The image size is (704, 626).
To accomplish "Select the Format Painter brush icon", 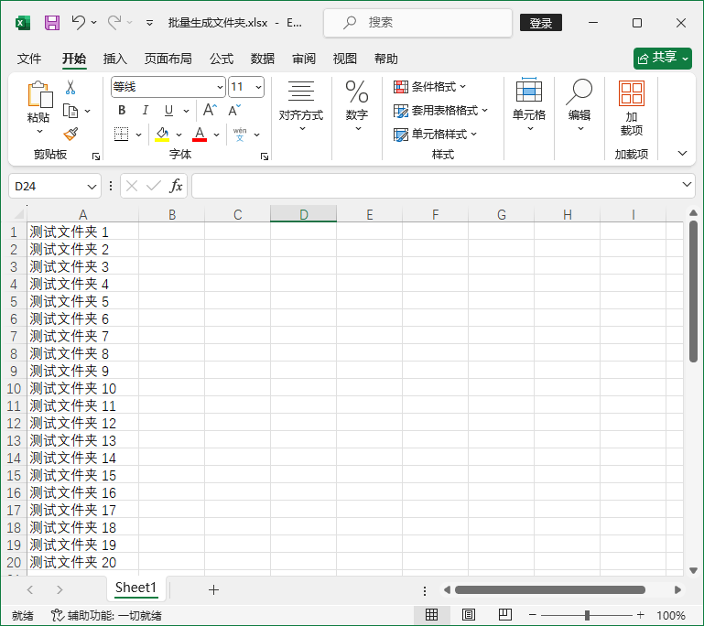I will pos(70,134).
